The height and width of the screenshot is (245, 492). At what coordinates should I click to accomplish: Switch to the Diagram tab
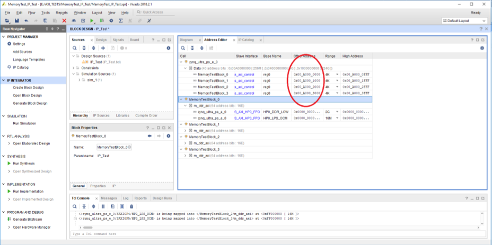pos(186,40)
